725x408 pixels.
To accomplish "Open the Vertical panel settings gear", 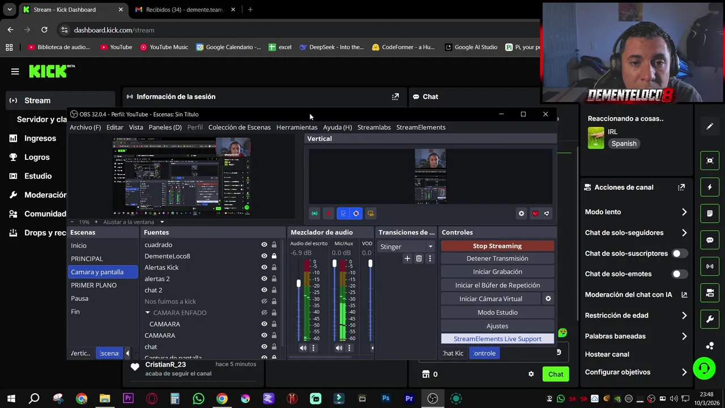I will (522, 214).
